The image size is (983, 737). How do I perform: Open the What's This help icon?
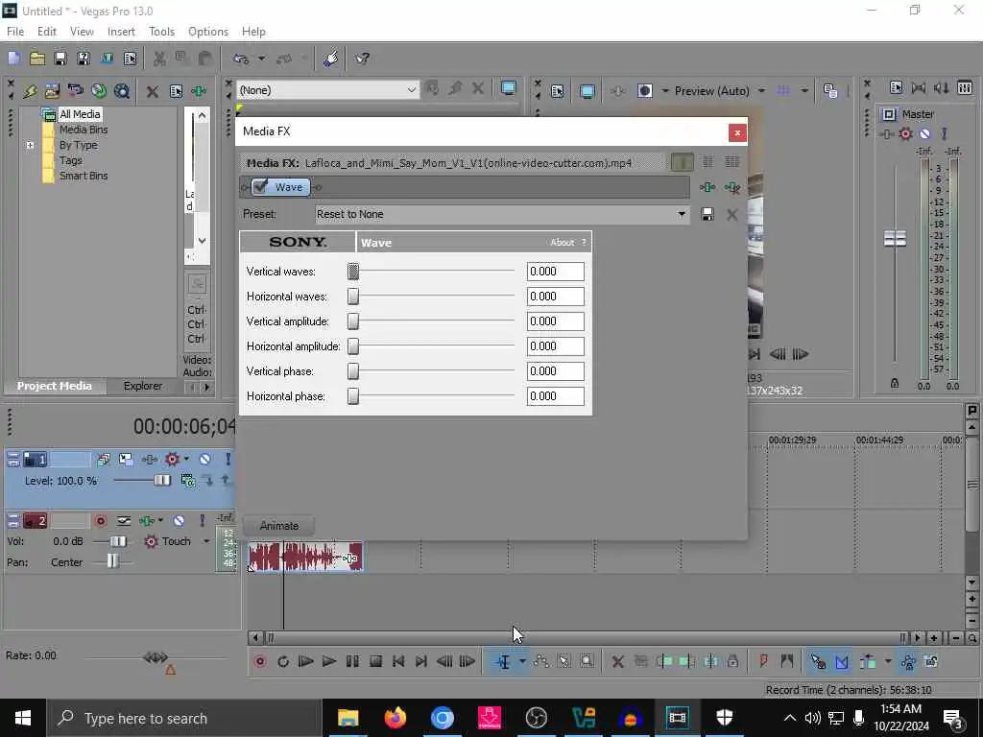coord(362,59)
